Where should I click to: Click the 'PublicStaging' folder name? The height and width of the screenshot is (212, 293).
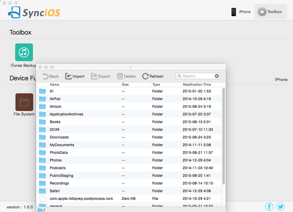(61, 176)
